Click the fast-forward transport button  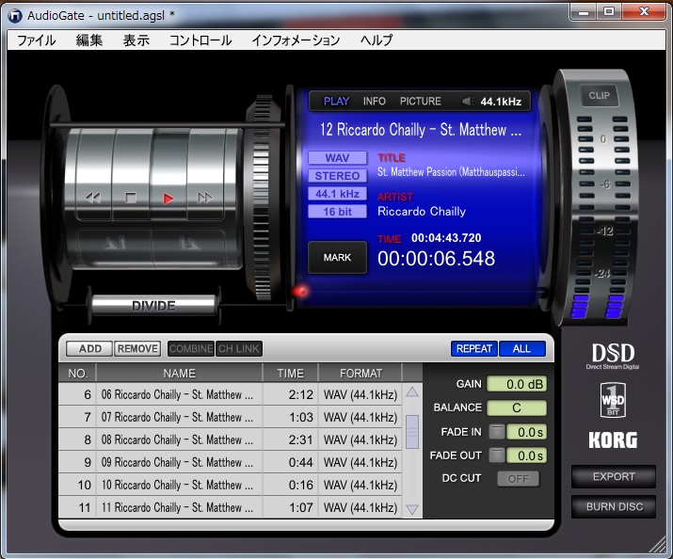[205, 198]
